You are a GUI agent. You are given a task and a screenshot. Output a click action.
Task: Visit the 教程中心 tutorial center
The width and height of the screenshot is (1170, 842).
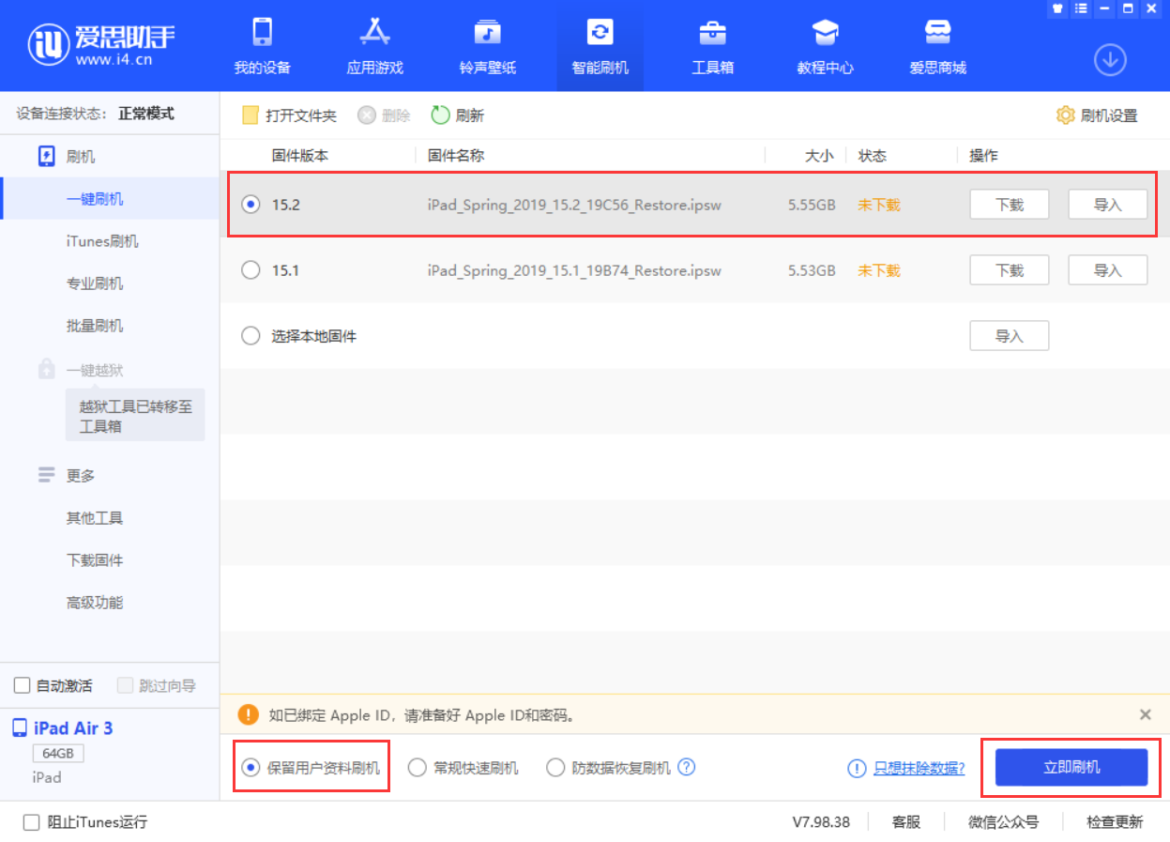tap(824, 45)
